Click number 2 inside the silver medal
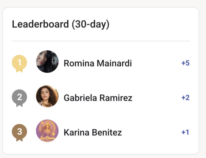The width and height of the screenshot is (206, 158). pyautogui.click(x=19, y=97)
